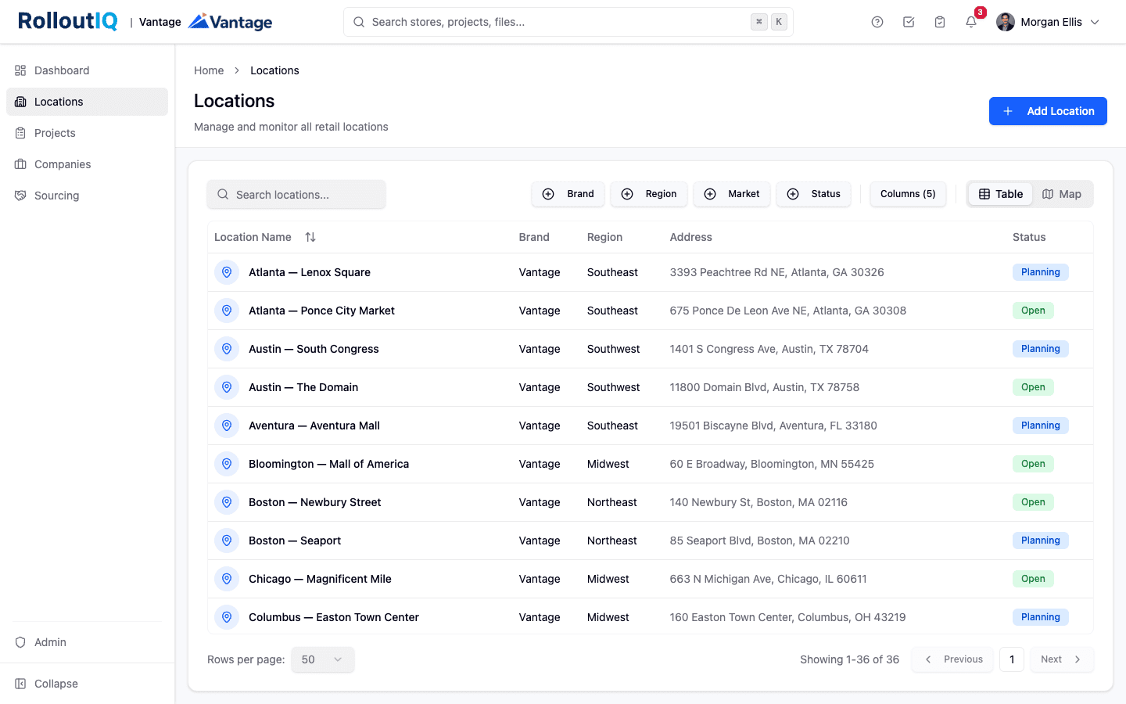Open rows per page dropdown showing 50

click(323, 659)
